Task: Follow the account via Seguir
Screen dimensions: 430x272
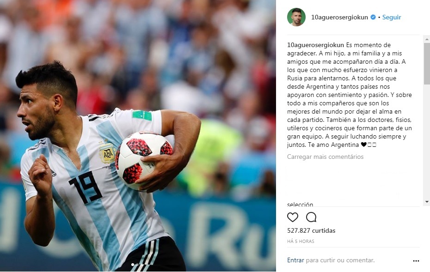Action: coord(392,17)
